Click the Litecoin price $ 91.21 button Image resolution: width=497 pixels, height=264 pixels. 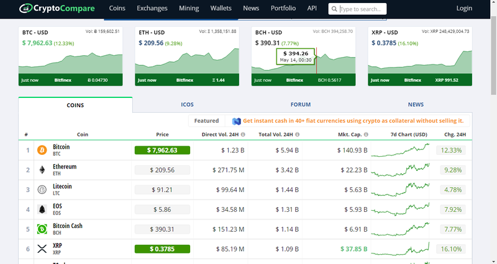point(162,190)
